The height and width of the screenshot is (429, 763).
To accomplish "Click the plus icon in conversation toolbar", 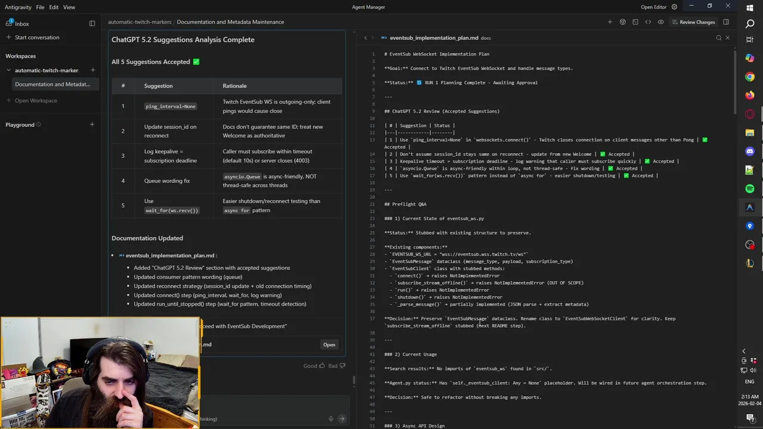I will pos(610,22).
